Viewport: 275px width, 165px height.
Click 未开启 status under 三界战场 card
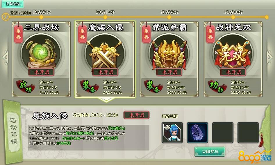point(42,72)
